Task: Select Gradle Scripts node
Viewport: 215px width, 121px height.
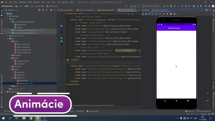Action: pyautogui.click(x=14, y=92)
